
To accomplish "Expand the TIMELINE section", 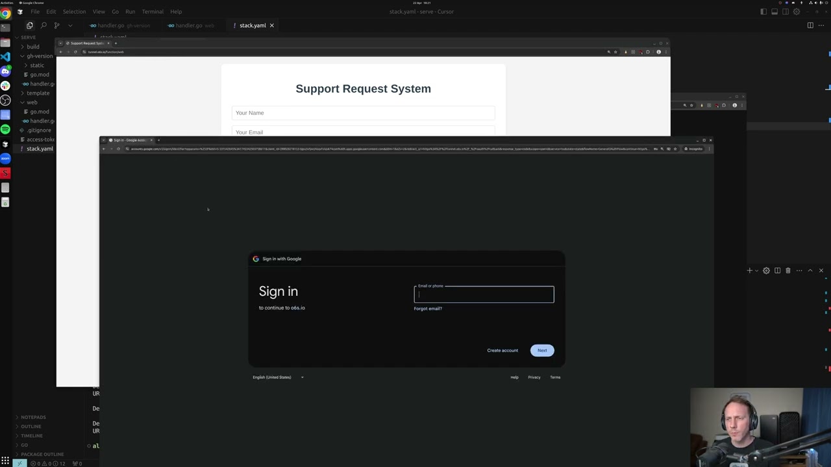I will 32,436.
